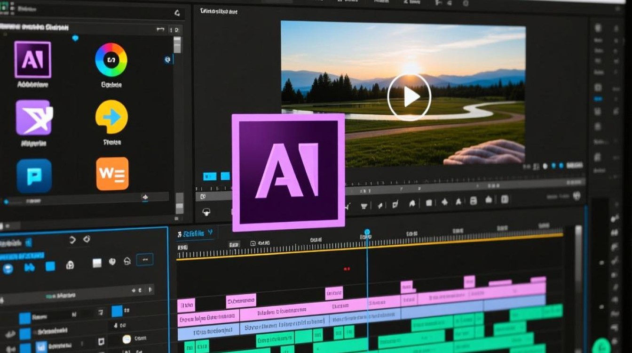Image resolution: width=632 pixels, height=353 pixels.
Task: Toggle the blue square on the first track row
Action: tap(24, 318)
